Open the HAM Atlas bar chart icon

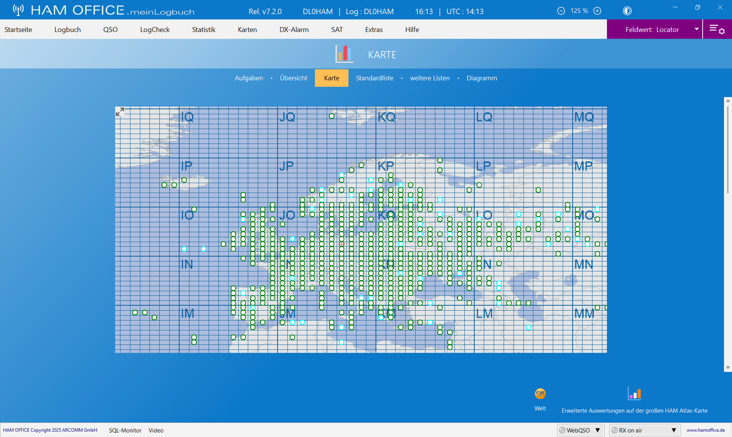coord(634,394)
